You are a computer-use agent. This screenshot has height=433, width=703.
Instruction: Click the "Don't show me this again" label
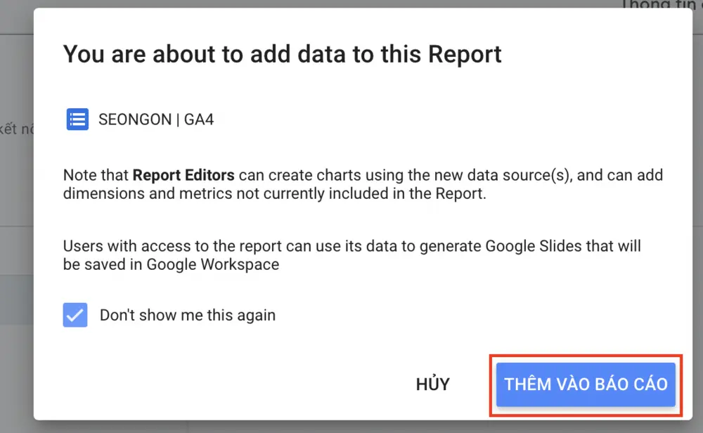click(188, 315)
